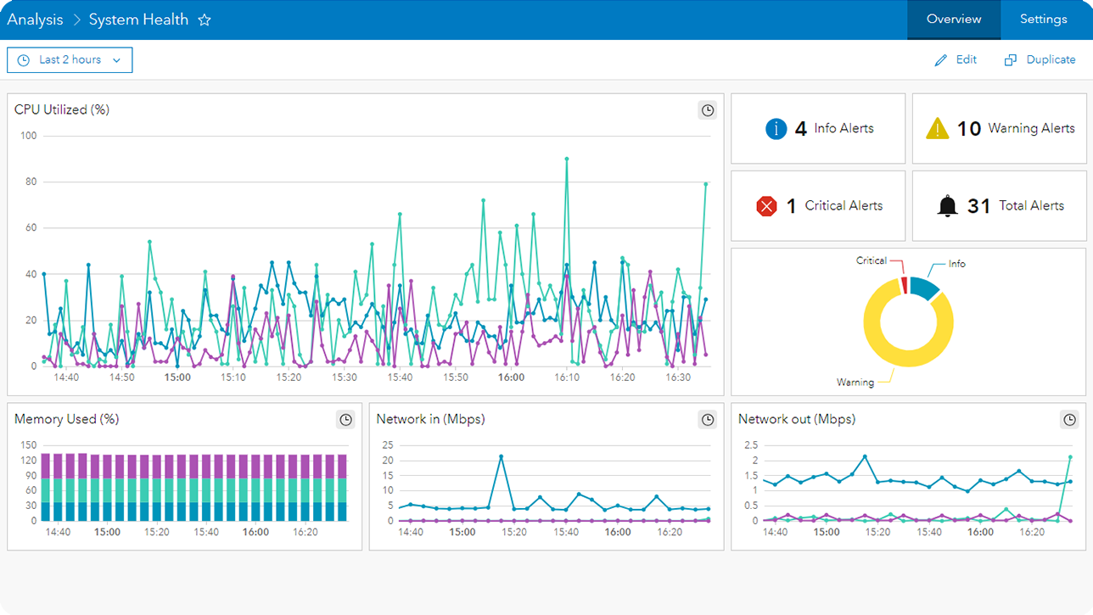The image size is (1093, 615).
Task: Click the clock icon on Network out chart
Action: (x=1069, y=419)
